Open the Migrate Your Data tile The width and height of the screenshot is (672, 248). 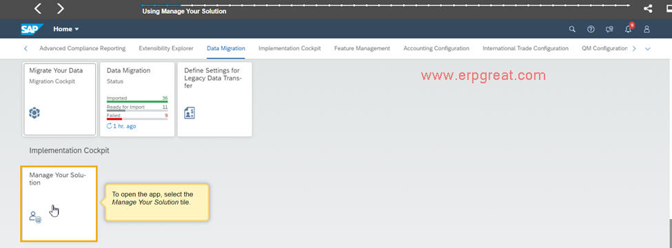[x=59, y=99]
